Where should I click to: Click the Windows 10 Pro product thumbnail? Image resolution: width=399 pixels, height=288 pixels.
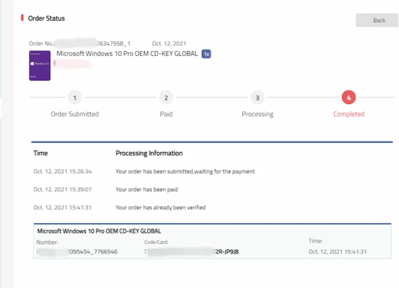coord(40,66)
